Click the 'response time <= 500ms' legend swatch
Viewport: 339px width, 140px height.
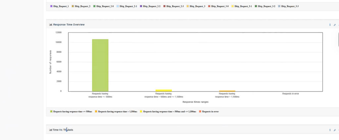[x=51, y=112]
